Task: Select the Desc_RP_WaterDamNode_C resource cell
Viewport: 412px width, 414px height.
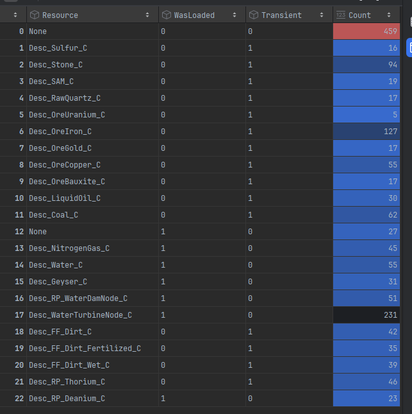Action: click(92, 298)
